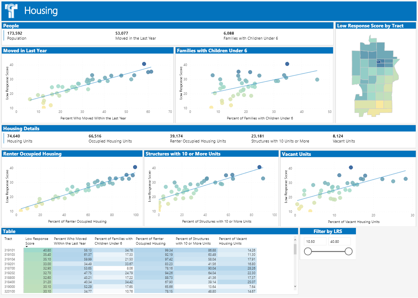This screenshot has width=418, height=298.
Task: Click the table scrollbar down arrow
Action: (295, 286)
